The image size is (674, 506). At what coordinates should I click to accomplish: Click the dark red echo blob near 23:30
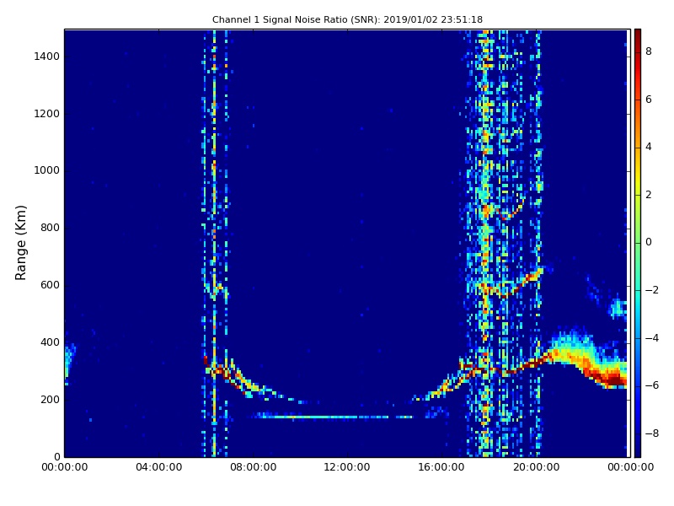(616, 380)
